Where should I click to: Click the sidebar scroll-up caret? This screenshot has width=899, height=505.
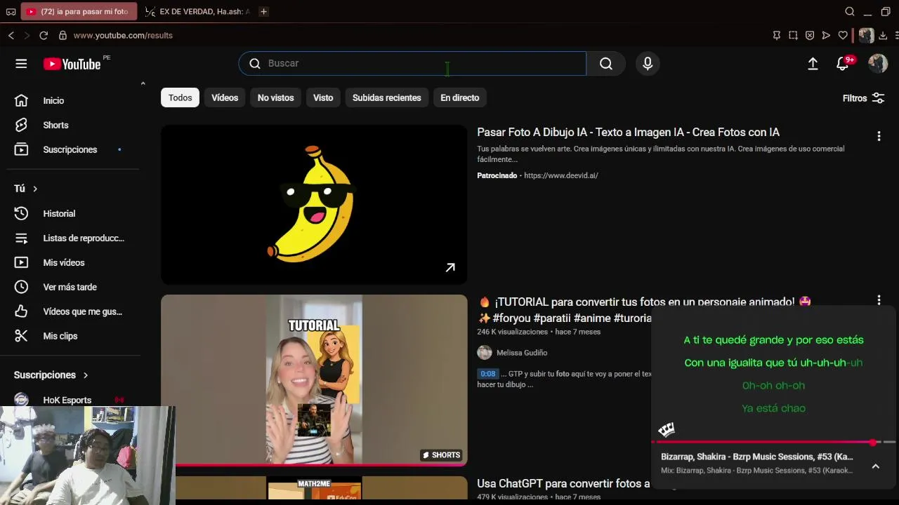click(143, 83)
